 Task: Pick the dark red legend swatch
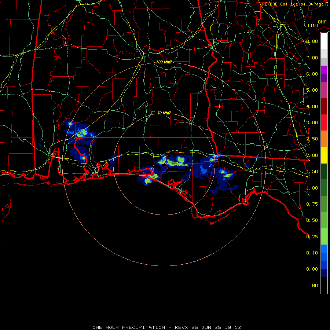coord(324,106)
